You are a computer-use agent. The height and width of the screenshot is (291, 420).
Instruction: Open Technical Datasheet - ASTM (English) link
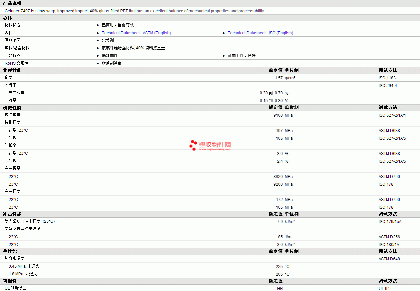point(136,33)
